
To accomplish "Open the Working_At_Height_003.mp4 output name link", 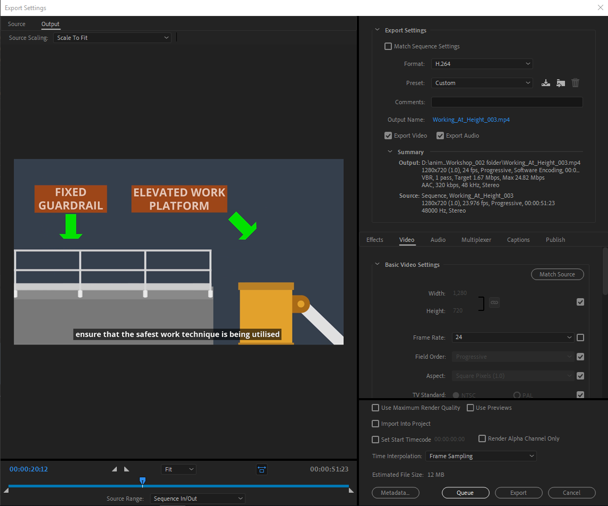I will (x=471, y=120).
